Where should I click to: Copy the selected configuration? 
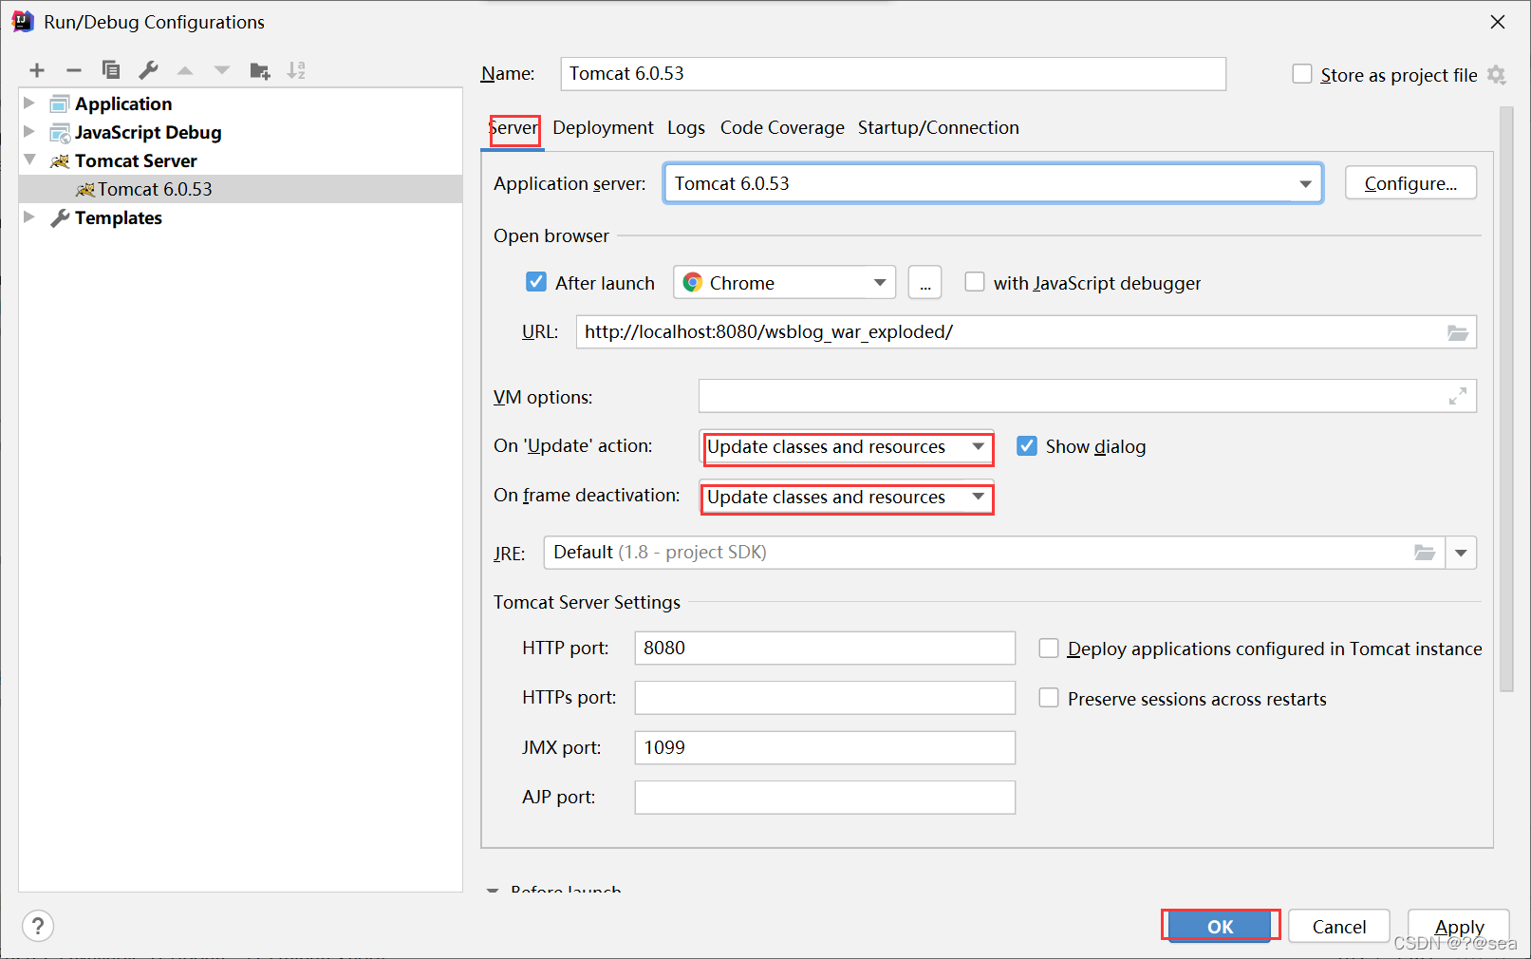pos(111,70)
